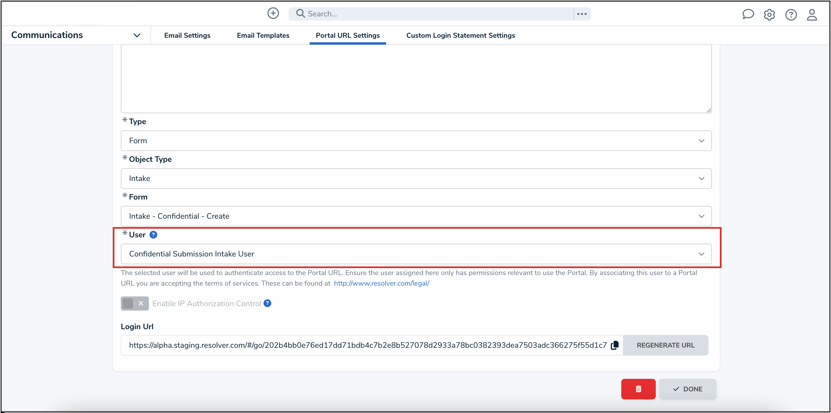This screenshot has width=831, height=413.
Task: Open the resolver.com legal link
Action: [x=381, y=283]
